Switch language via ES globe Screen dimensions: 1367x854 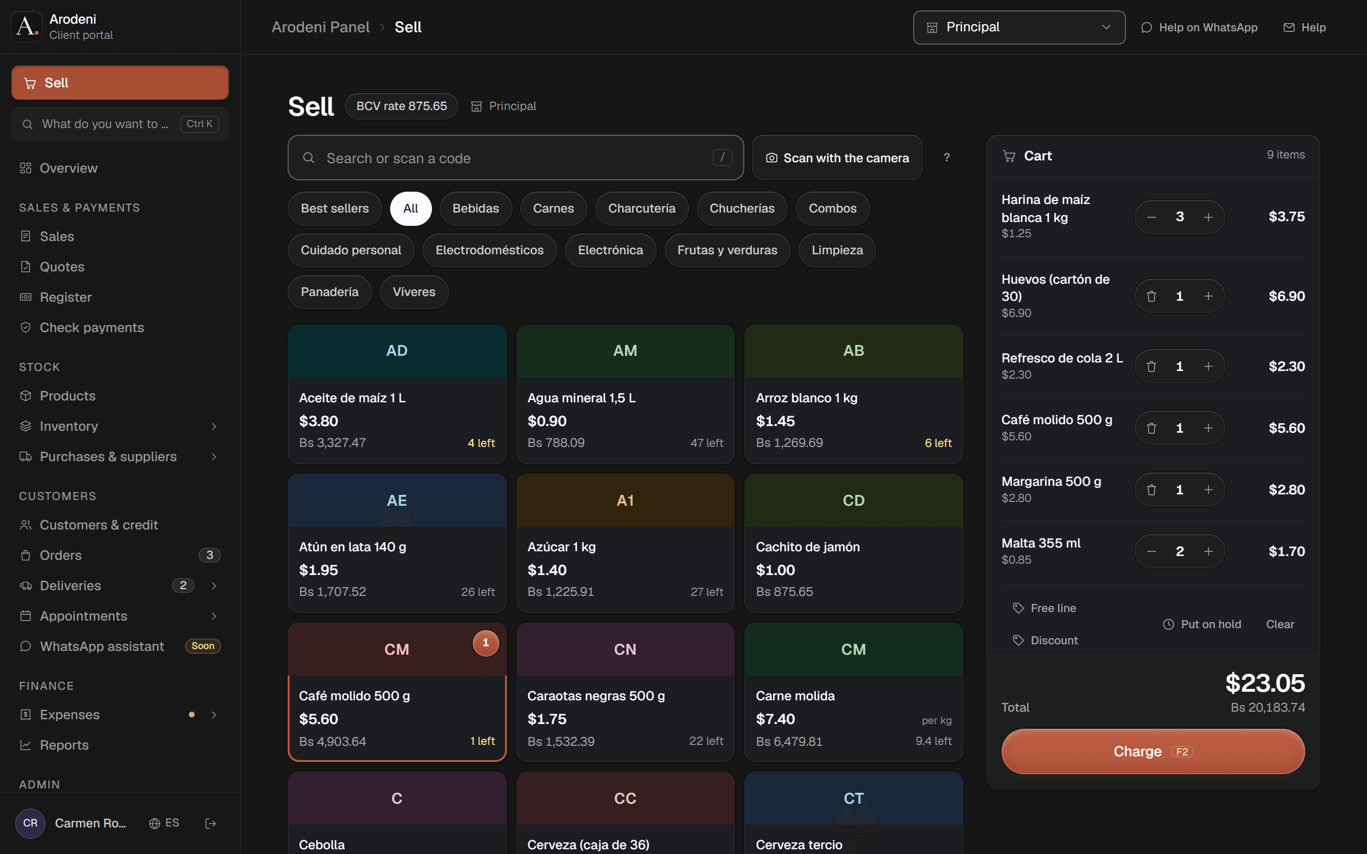(x=164, y=824)
